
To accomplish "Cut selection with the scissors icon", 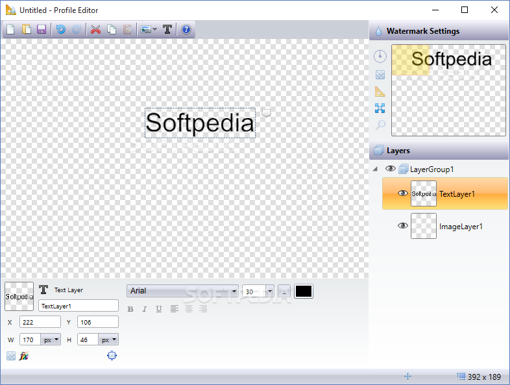I will click(x=95, y=30).
